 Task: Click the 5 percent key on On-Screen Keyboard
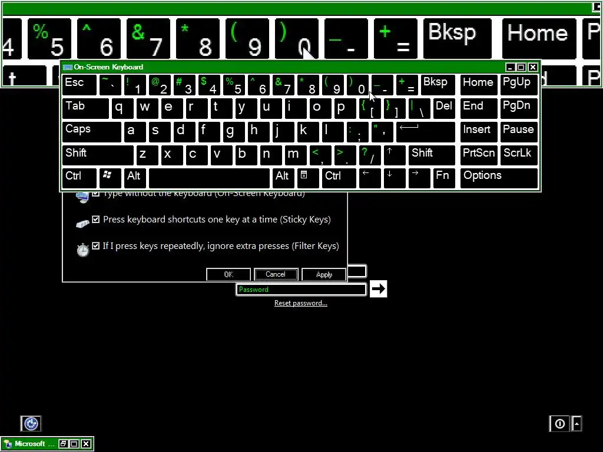[x=234, y=85]
